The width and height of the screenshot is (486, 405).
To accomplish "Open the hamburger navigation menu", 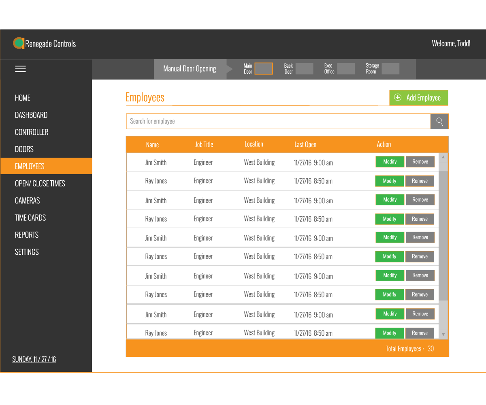I will tap(20, 69).
